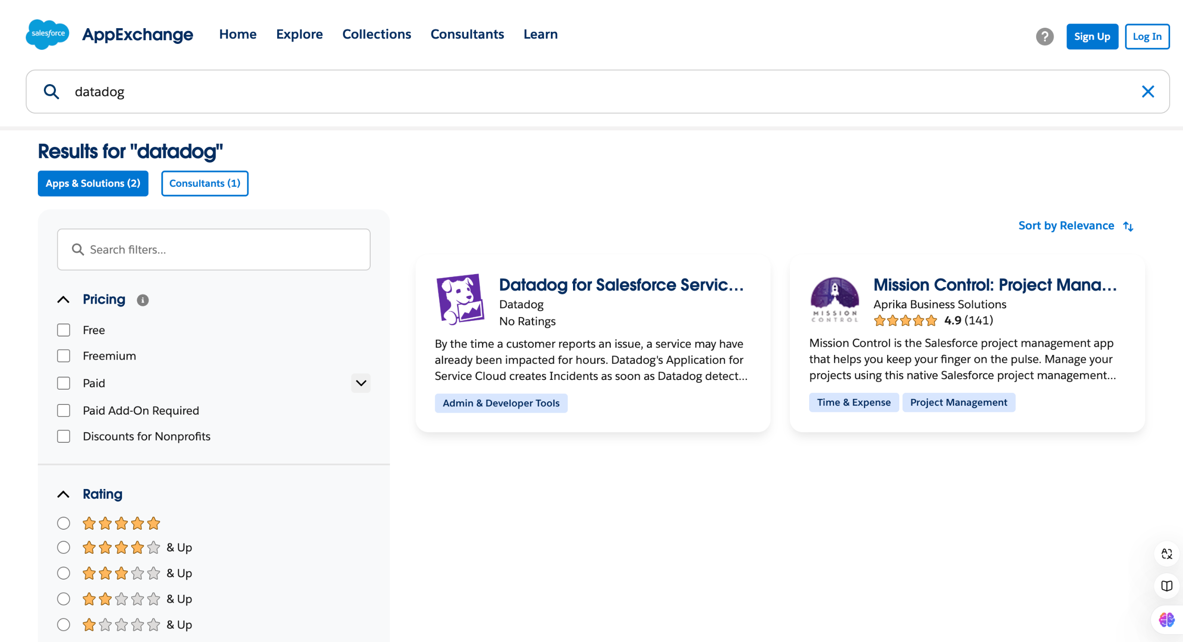
Task: Click the Salesforce cloud logo
Action: click(48, 34)
